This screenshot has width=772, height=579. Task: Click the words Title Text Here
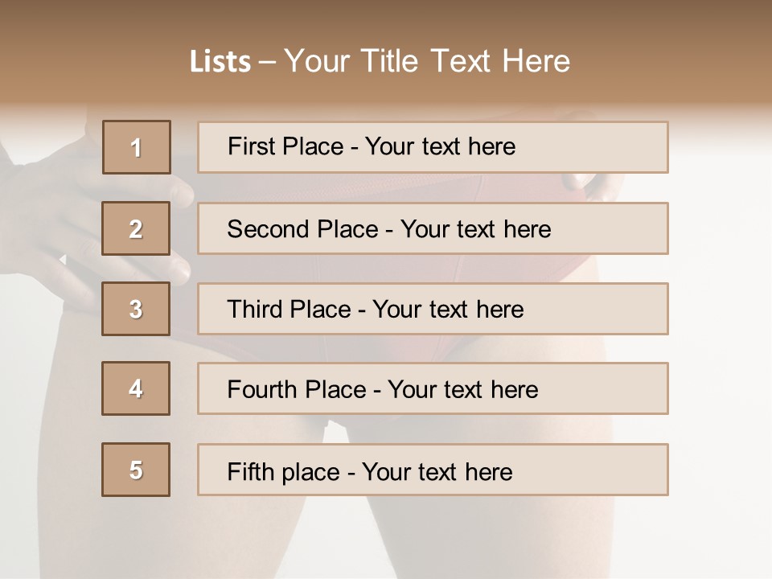pyautogui.click(x=466, y=61)
